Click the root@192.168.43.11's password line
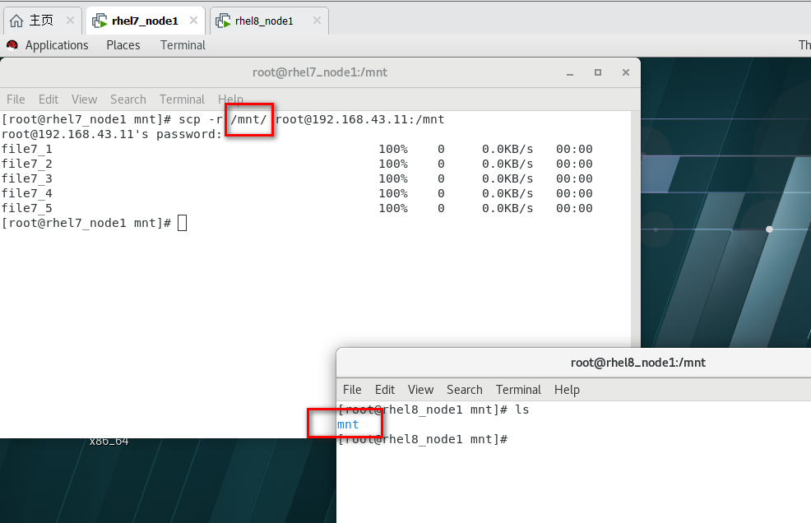This screenshot has width=811, height=523. (112, 135)
